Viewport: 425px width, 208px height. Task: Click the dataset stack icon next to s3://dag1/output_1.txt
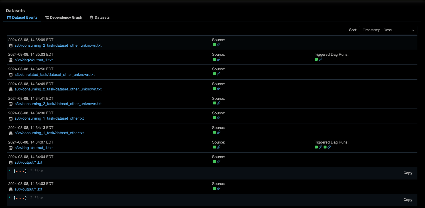(11, 148)
